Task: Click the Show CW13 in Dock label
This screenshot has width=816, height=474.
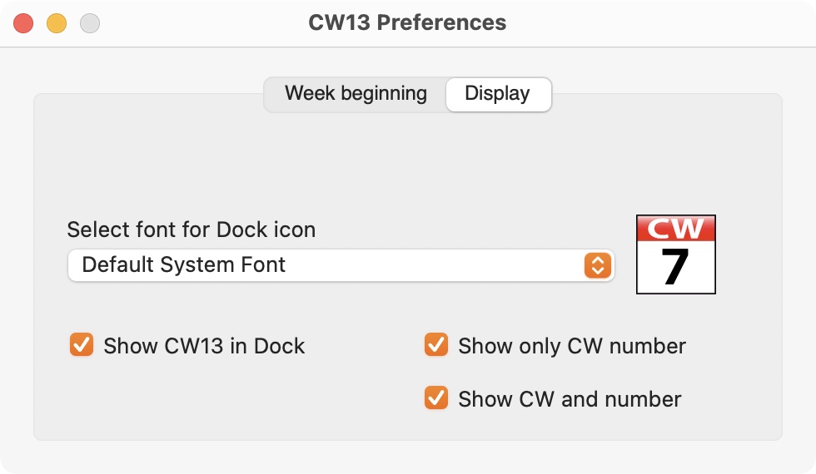Action: point(204,346)
